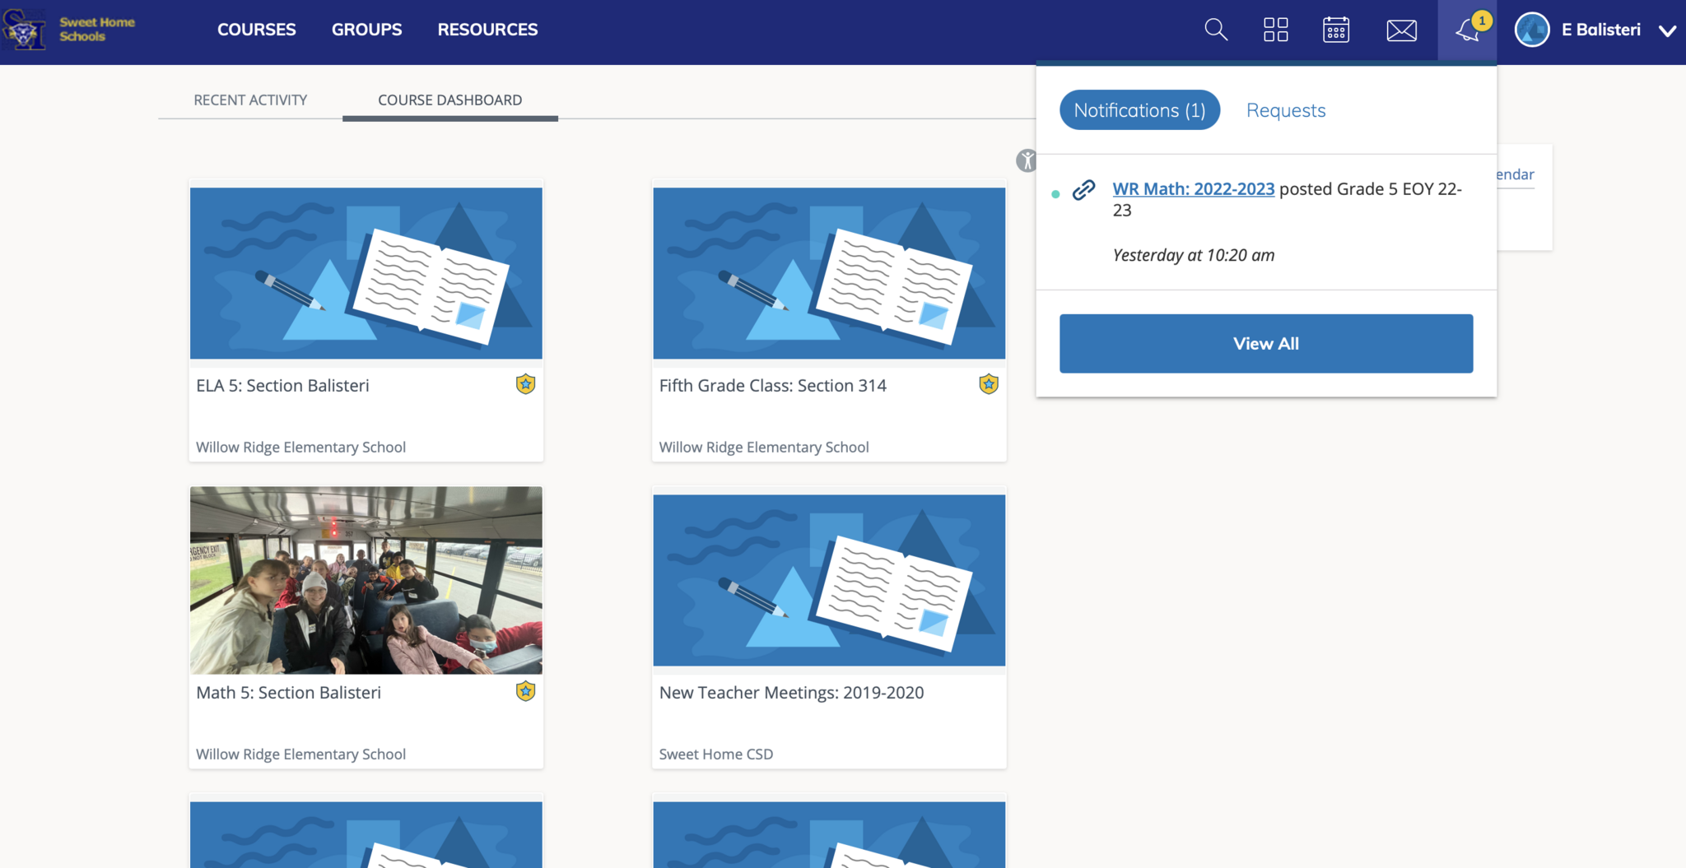Switch to the Recent Activity tab

(250, 100)
